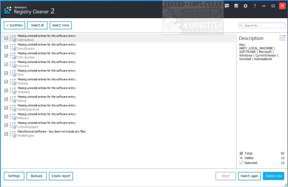Image resolution: width=288 pixels, height=187 pixels.
Task: Open the feedback chat icon in title bar
Action: coord(227,6)
